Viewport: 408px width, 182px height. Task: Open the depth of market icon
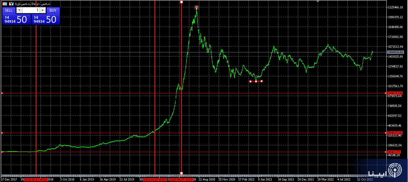11,4
